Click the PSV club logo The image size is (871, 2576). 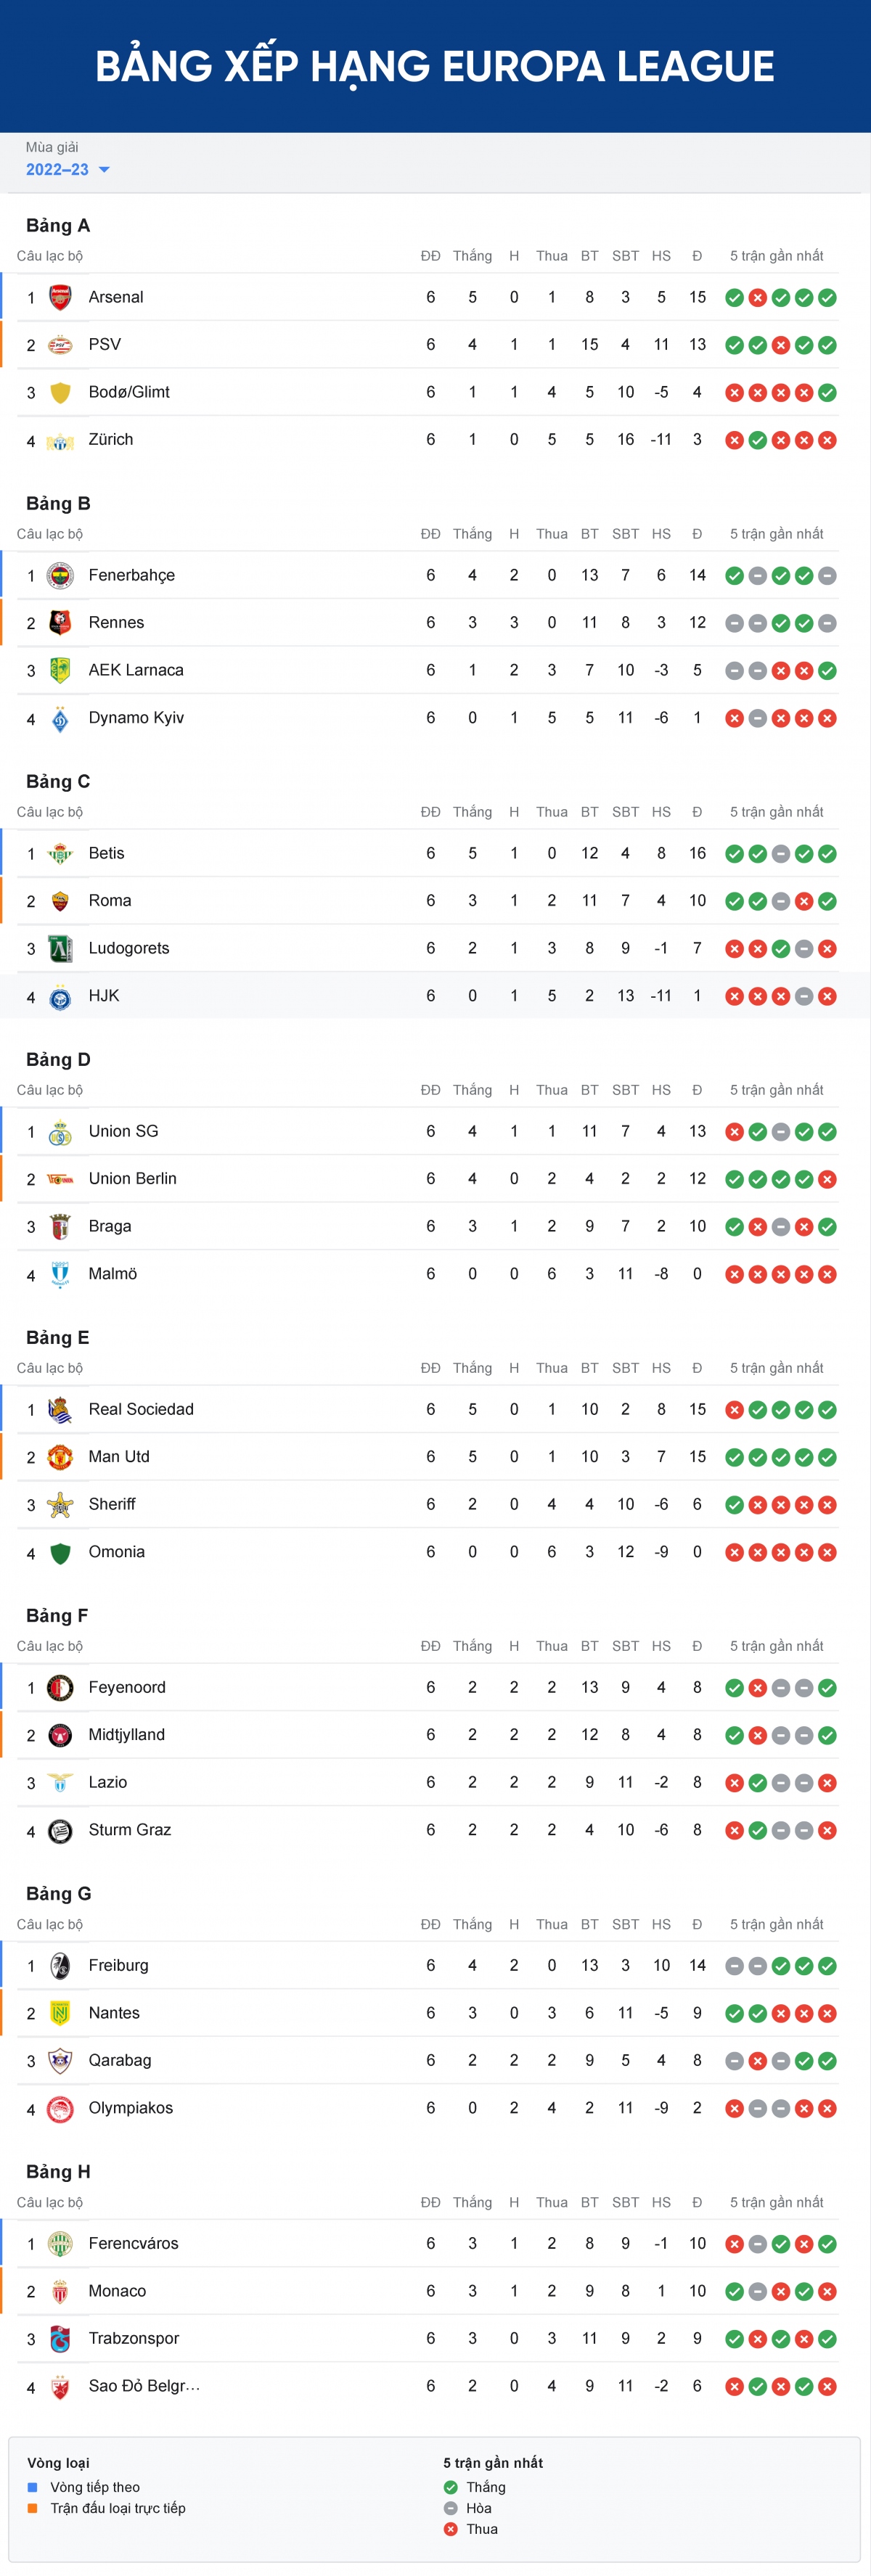coord(60,345)
